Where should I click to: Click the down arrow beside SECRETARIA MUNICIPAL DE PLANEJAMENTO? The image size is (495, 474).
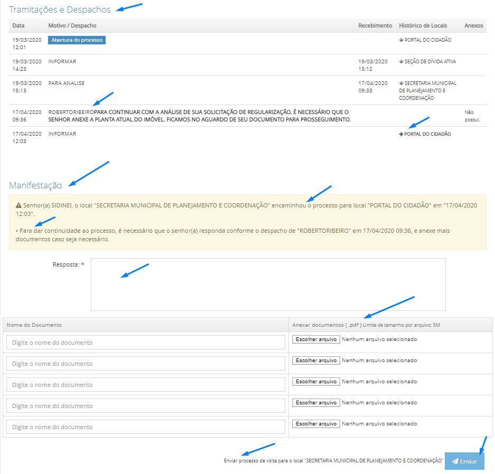[x=401, y=83]
